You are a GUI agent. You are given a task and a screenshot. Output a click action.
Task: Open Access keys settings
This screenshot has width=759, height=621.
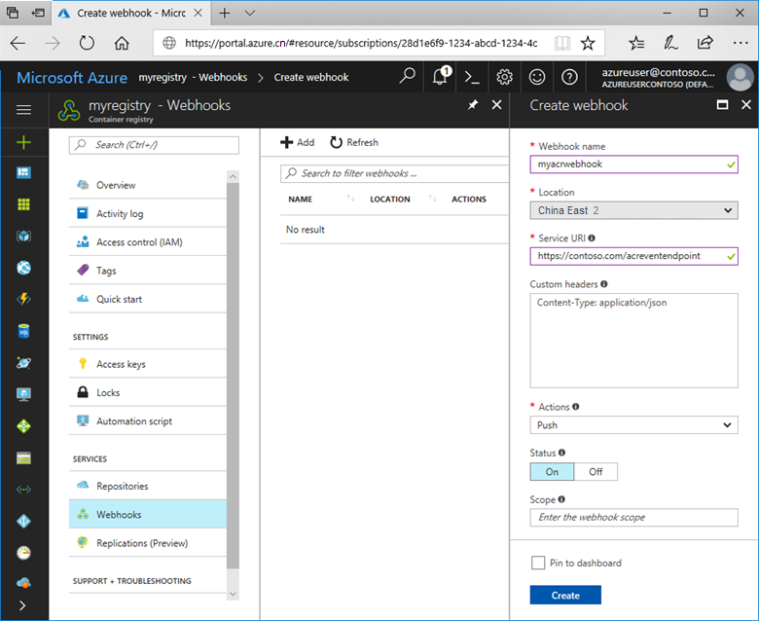point(121,364)
